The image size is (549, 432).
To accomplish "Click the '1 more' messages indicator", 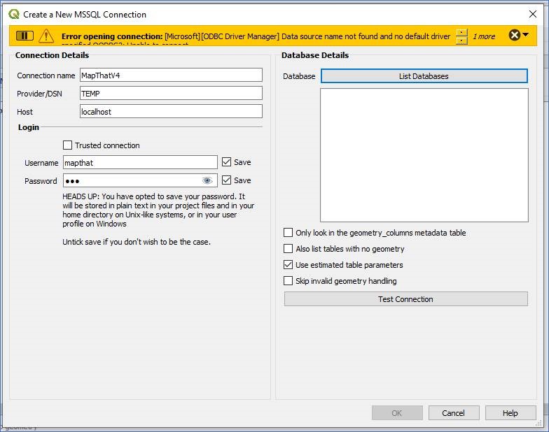I will [484, 36].
